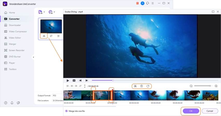Click the DVD Burner disc icon
The height and width of the screenshot is (116, 221).
point(6,57)
